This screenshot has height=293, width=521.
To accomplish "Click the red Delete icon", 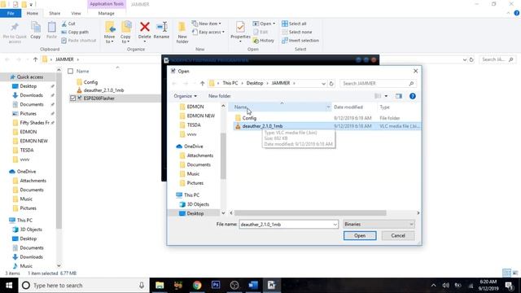I will (145, 27).
